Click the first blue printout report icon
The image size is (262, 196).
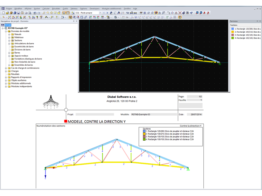pos(197,13)
